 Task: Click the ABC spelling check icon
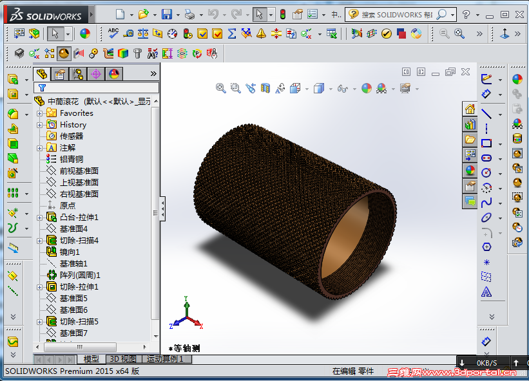pyautogui.click(x=113, y=33)
